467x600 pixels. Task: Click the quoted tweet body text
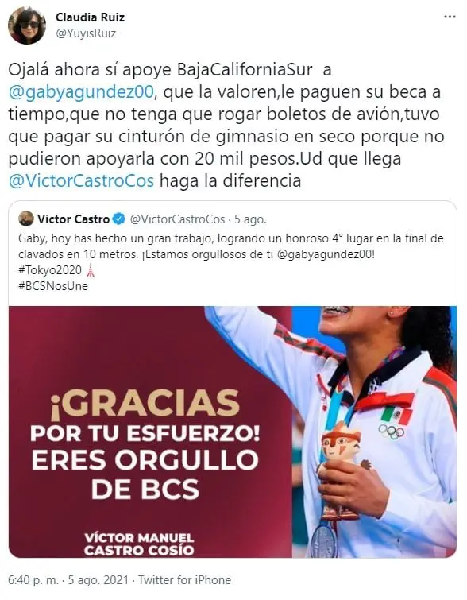[231, 246]
